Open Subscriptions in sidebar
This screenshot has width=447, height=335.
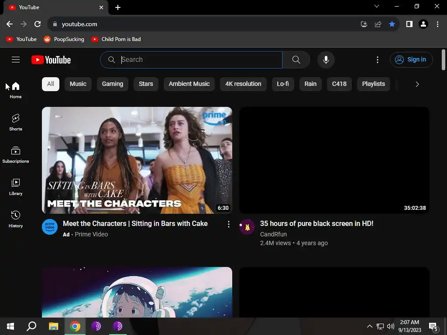(x=16, y=155)
